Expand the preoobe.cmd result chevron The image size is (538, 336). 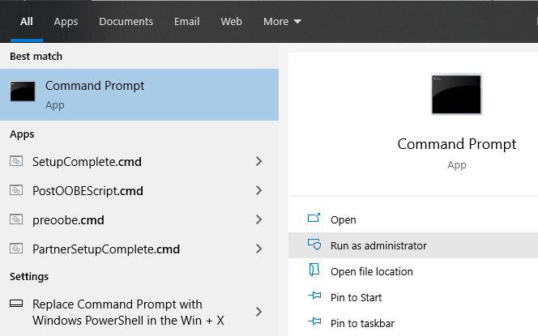pyautogui.click(x=258, y=220)
